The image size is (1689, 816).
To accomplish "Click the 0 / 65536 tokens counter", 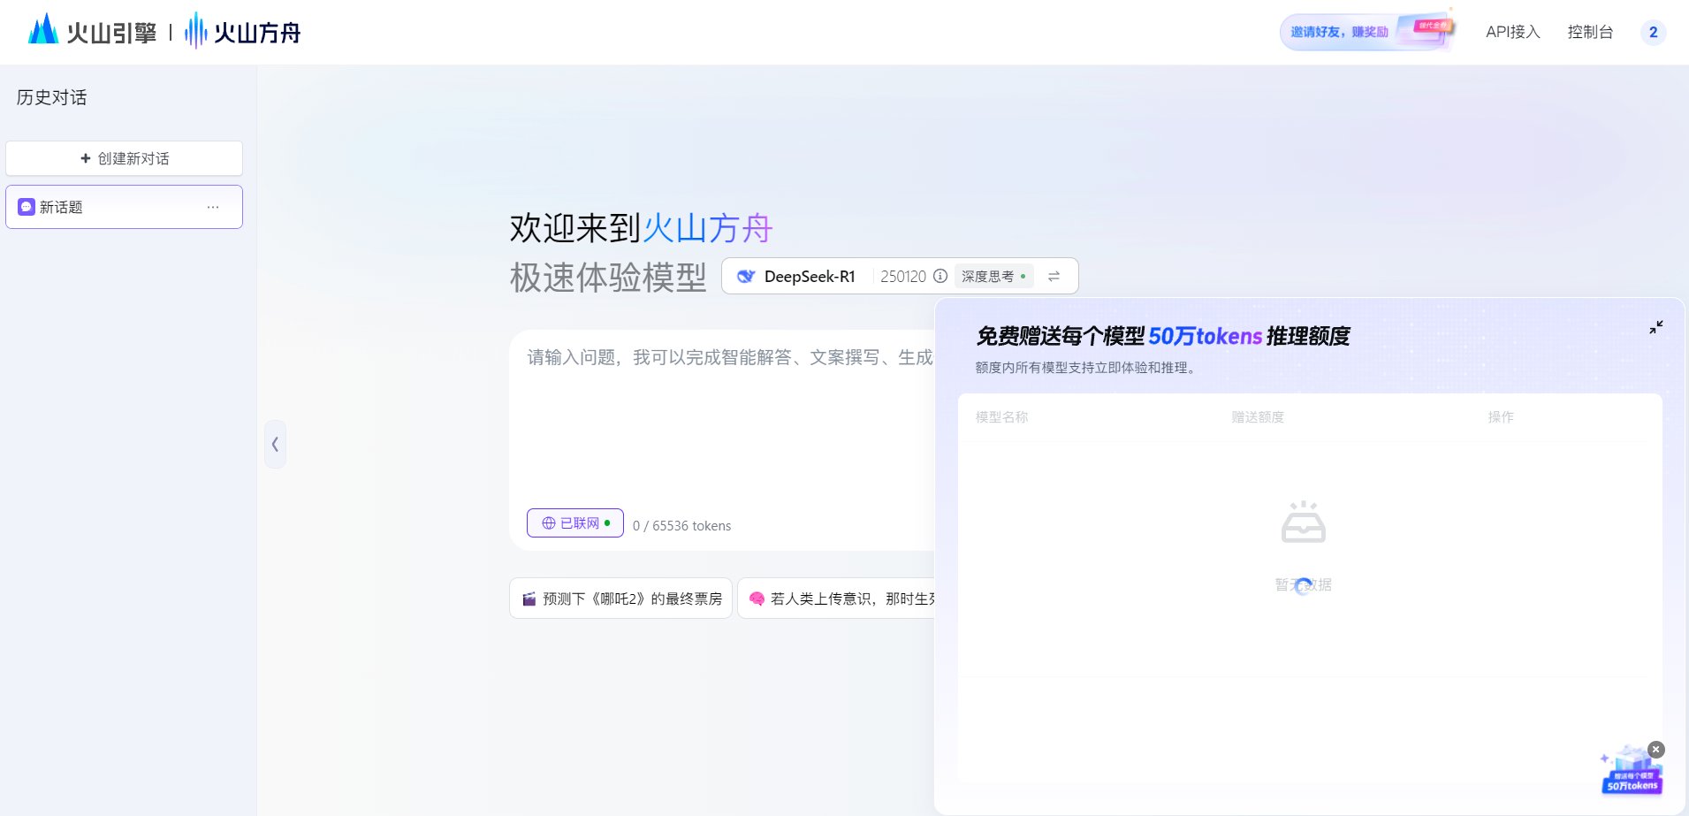I will click(x=682, y=525).
